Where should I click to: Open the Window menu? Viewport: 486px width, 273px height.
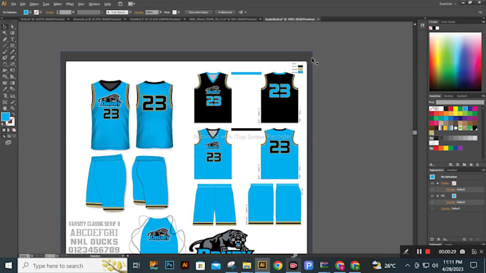pos(94,4)
